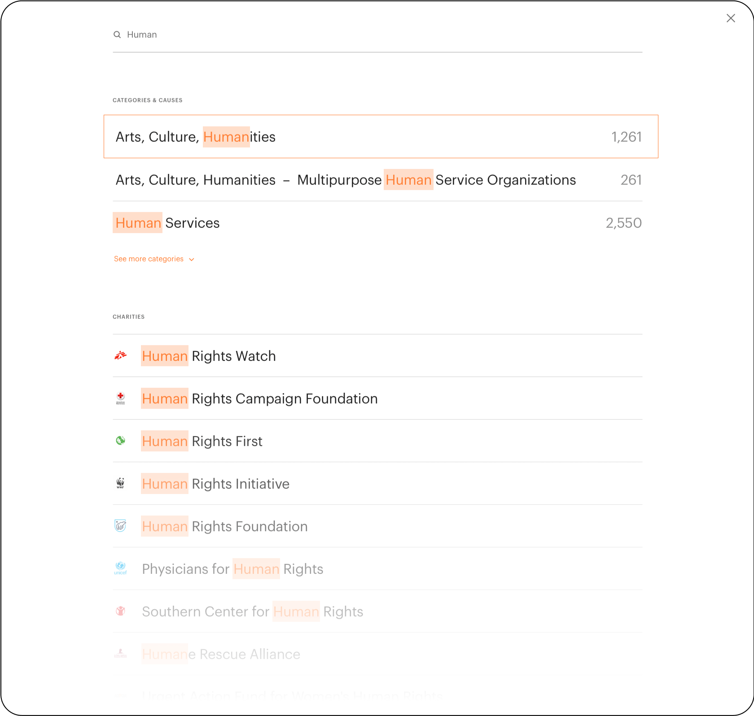
Task: Click Physicians for Human Rights logo icon
Action: click(x=120, y=568)
